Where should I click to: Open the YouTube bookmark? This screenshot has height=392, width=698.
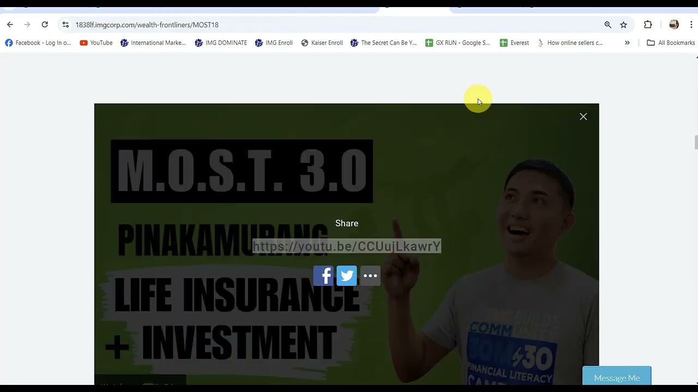click(96, 42)
